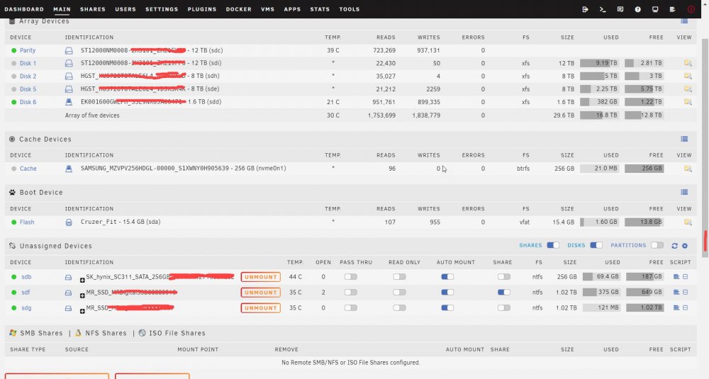Open the VMS tab
The width and height of the screenshot is (709, 379).
268,9
